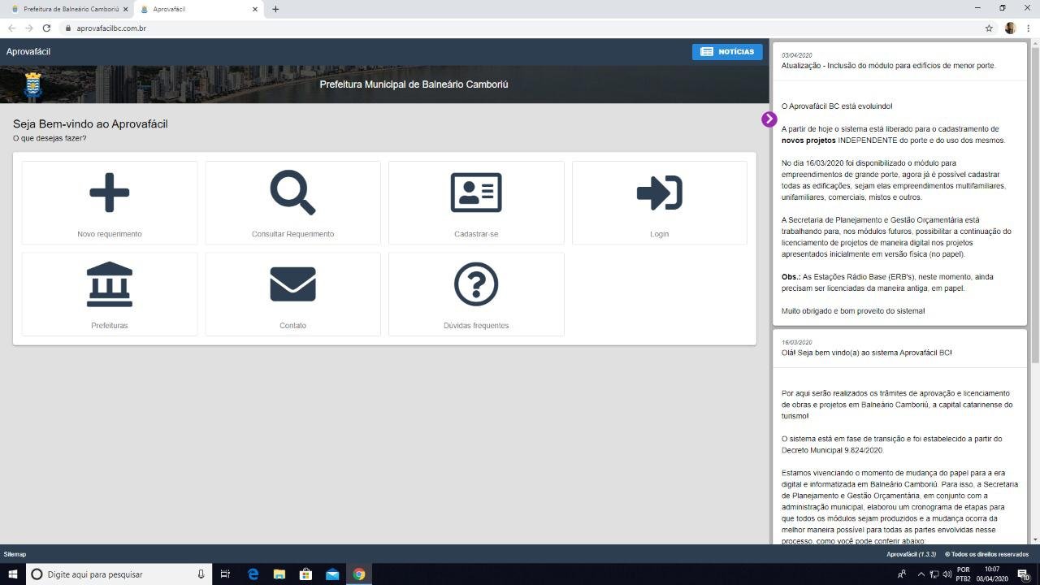Open the volume control in tray
1040x585 pixels.
point(947,574)
